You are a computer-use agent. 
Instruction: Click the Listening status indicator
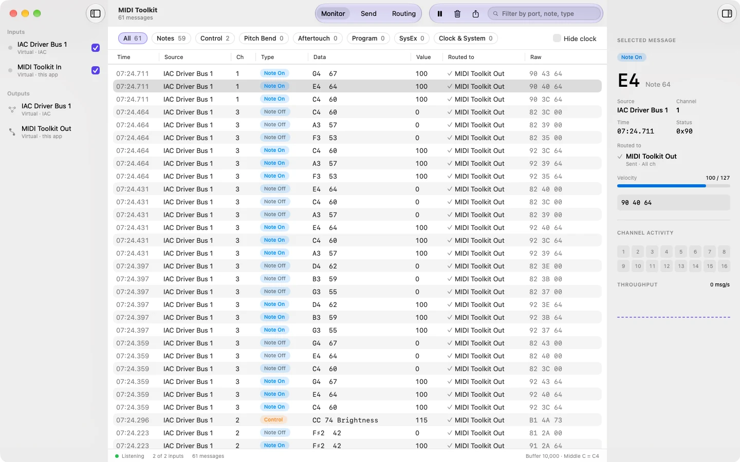pos(129,456)
